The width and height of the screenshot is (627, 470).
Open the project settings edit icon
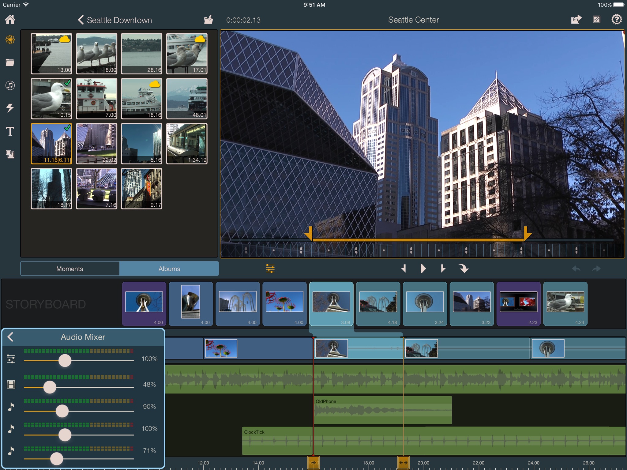[x=596, y=20]
